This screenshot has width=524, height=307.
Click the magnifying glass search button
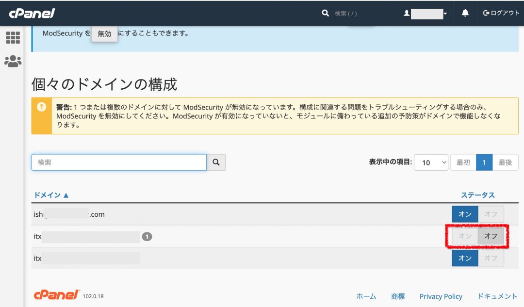coord(216,162)
